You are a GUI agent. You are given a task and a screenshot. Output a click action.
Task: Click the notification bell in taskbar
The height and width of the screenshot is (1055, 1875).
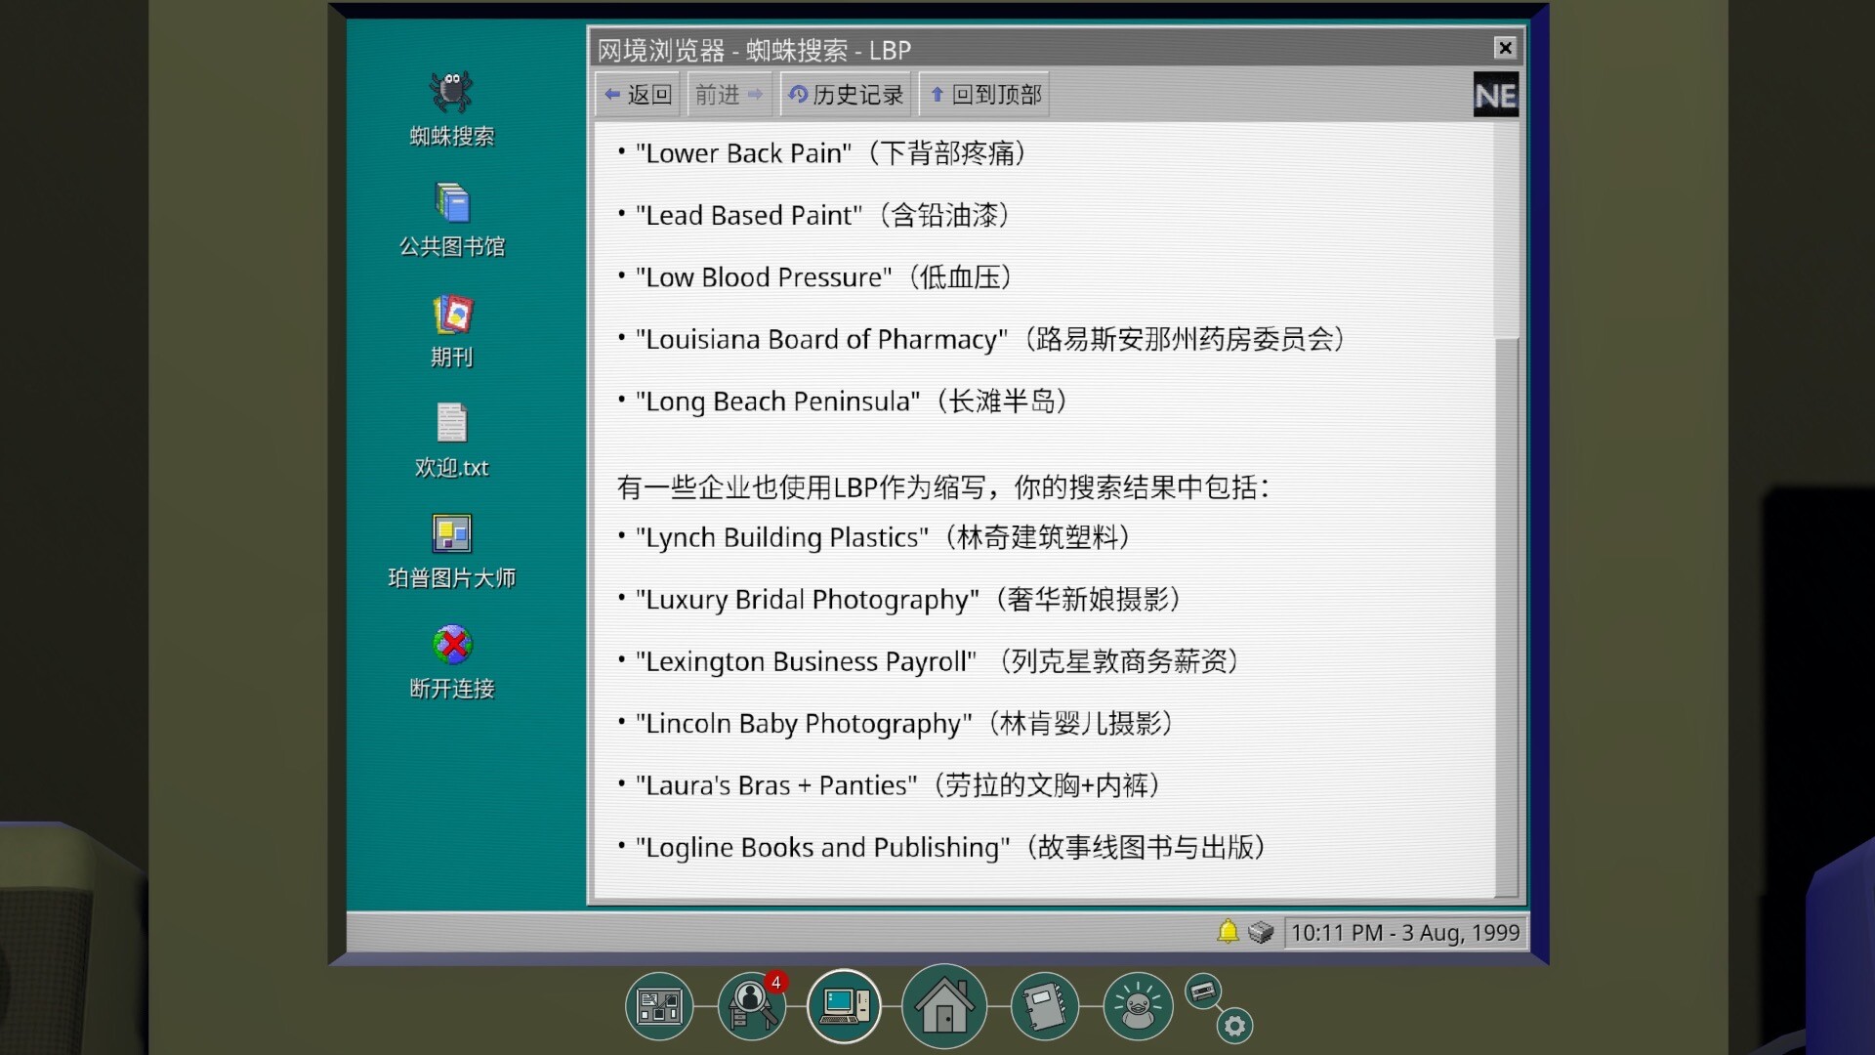click(1228, 932)
